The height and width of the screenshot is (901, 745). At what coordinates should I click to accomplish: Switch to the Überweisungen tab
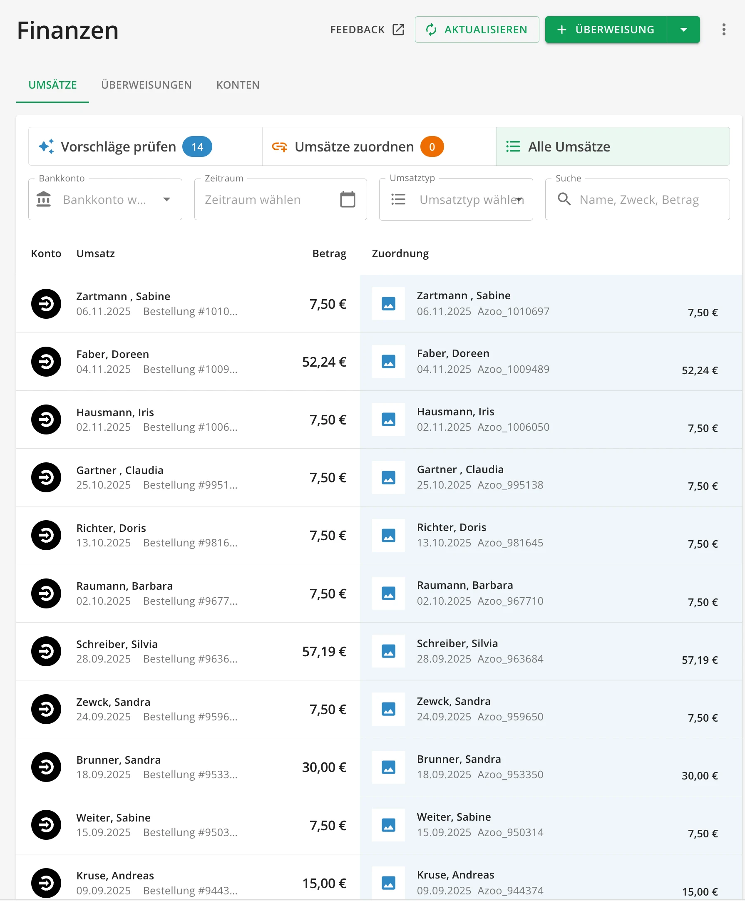point(147,85)
